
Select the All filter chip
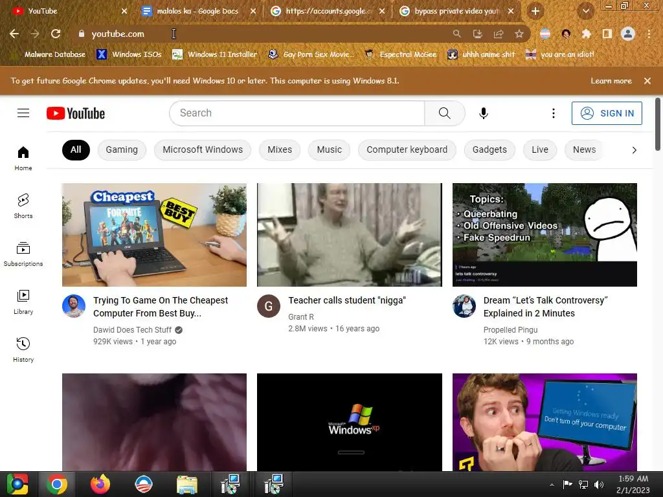pyautogui.click(x=76, y=150)
